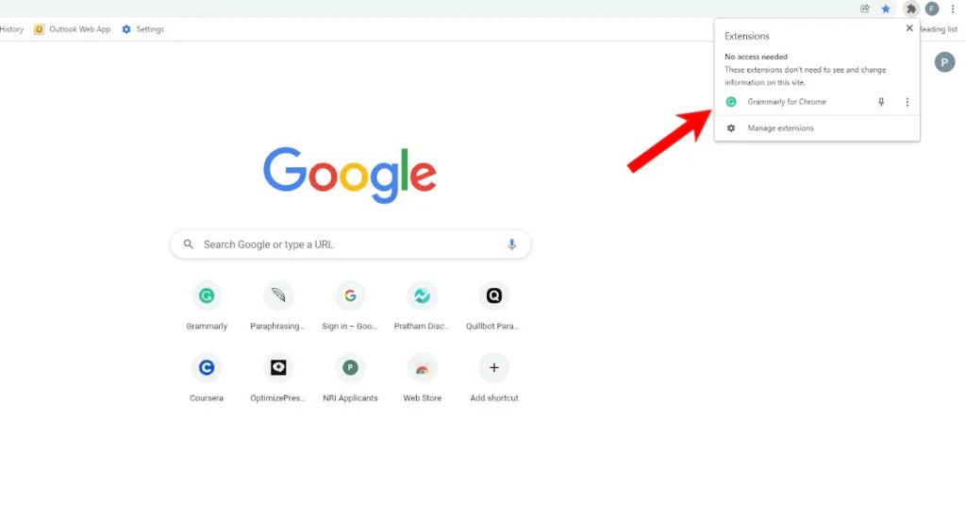Viewport: 966px width, 523px height.
Task: Open the Quillbot Para shortcut tile
Action: (x=493, y=307)
